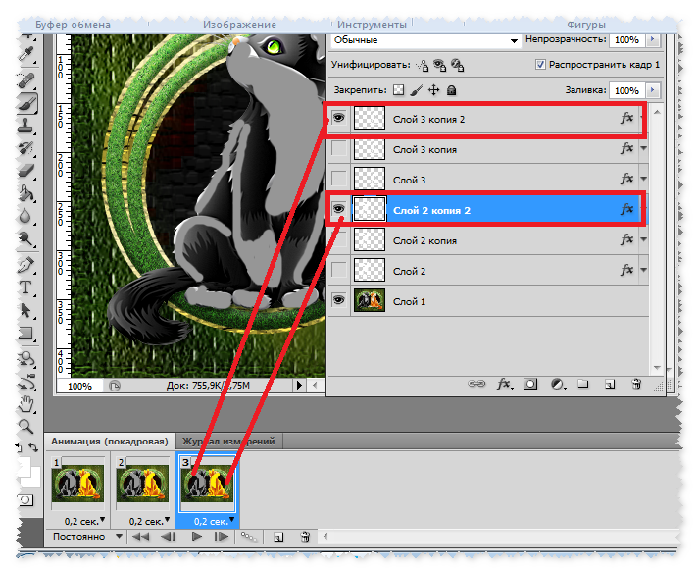Create a new layer in Layers panel
699x574 pixels.
[610, 384]
